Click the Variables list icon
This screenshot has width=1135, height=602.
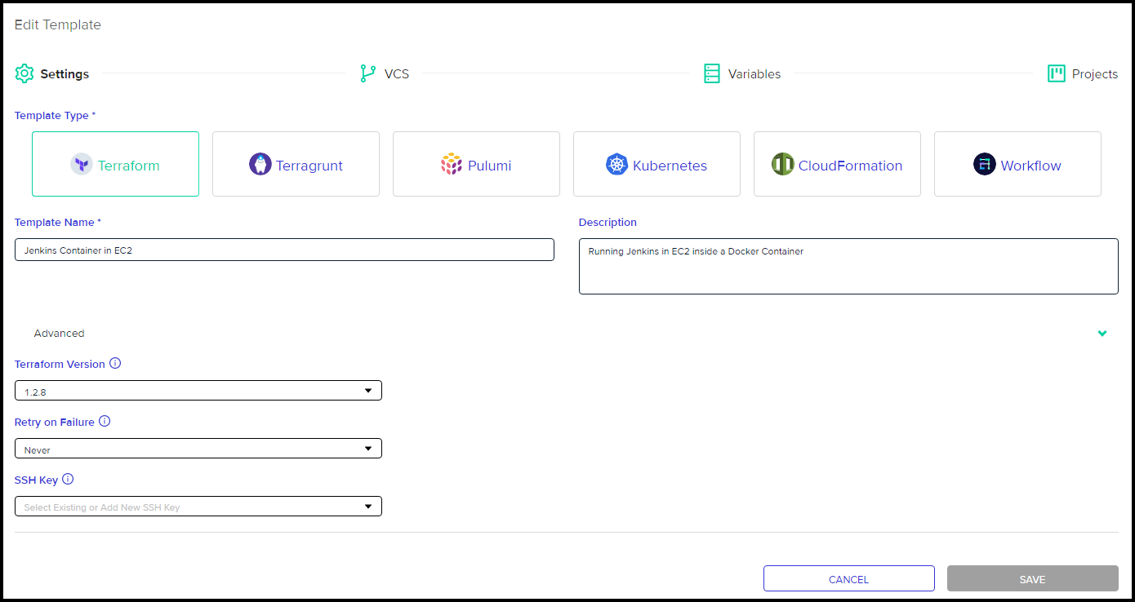point(710,73)
